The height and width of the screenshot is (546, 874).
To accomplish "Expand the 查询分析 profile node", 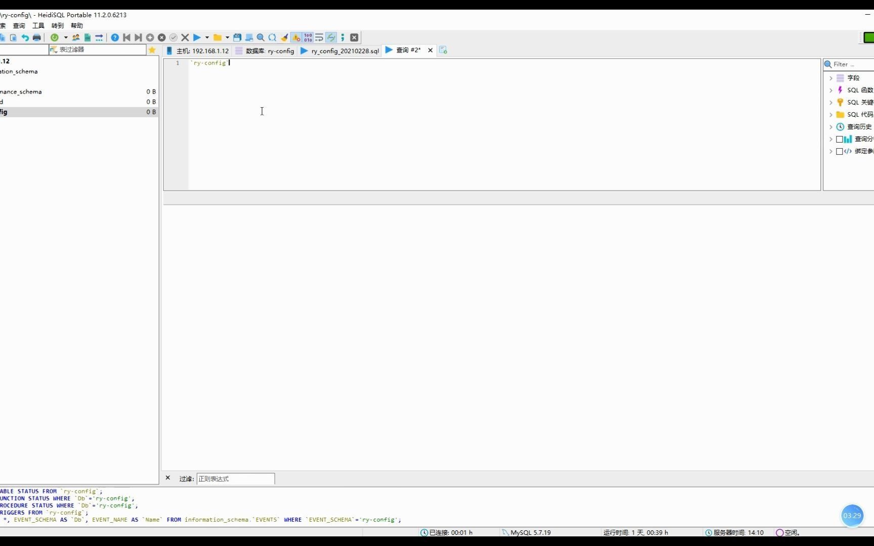I will 831,139.
